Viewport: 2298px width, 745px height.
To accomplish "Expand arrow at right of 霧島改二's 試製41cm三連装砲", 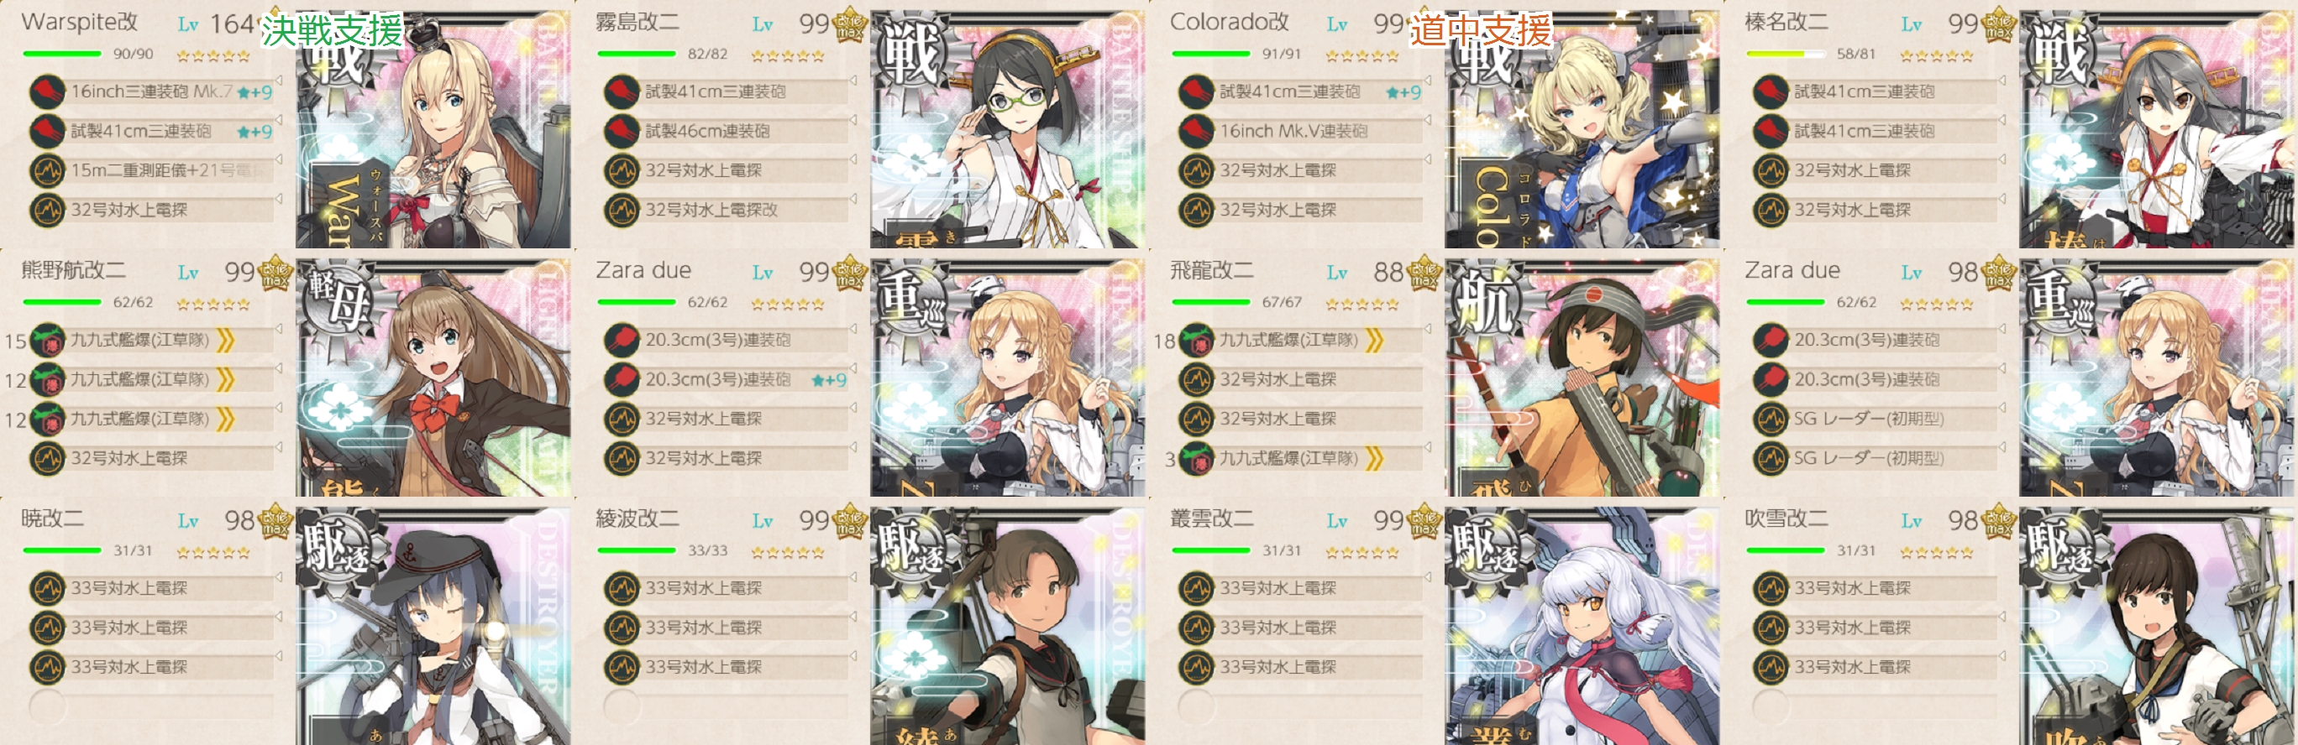I will [853, 81].
